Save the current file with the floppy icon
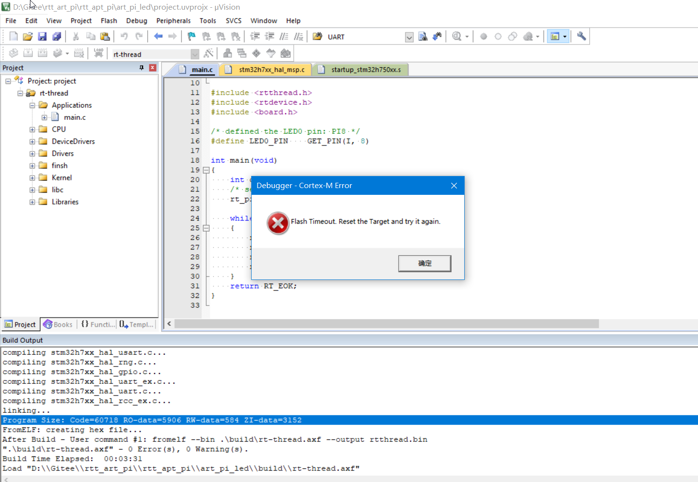The height and width of the screenshot is (482, 698). pyautogui.click(x=43, y=36)
